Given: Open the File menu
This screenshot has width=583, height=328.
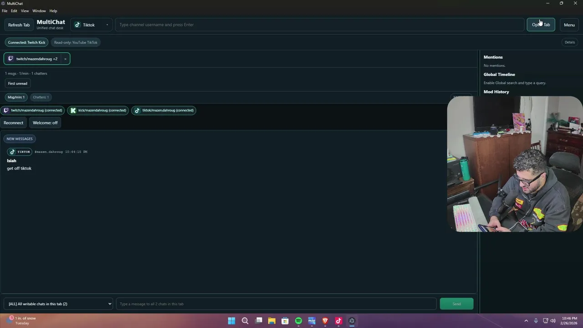Looking at the screenshot, I should pos(5,11).
